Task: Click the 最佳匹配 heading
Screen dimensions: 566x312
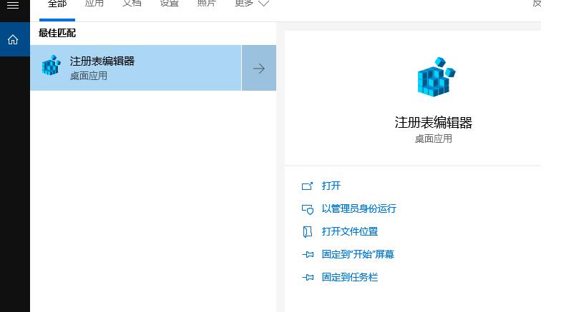Action: [x=57, y=33]
